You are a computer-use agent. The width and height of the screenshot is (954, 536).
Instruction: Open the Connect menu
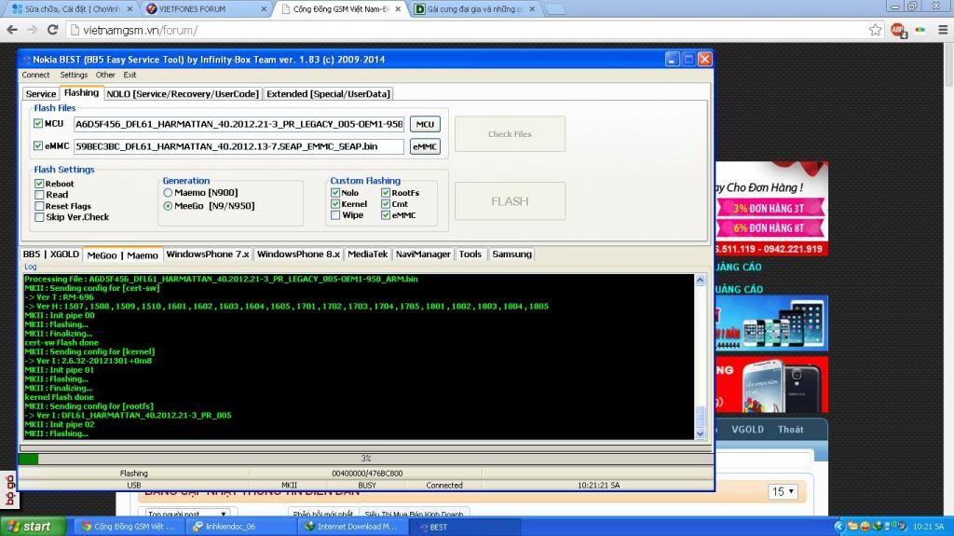(36, 75)
